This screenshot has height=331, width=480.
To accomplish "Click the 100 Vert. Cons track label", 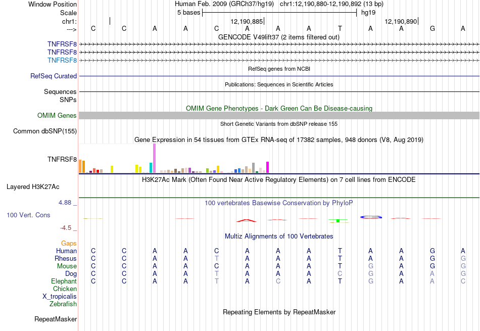I will click(28, 215).
